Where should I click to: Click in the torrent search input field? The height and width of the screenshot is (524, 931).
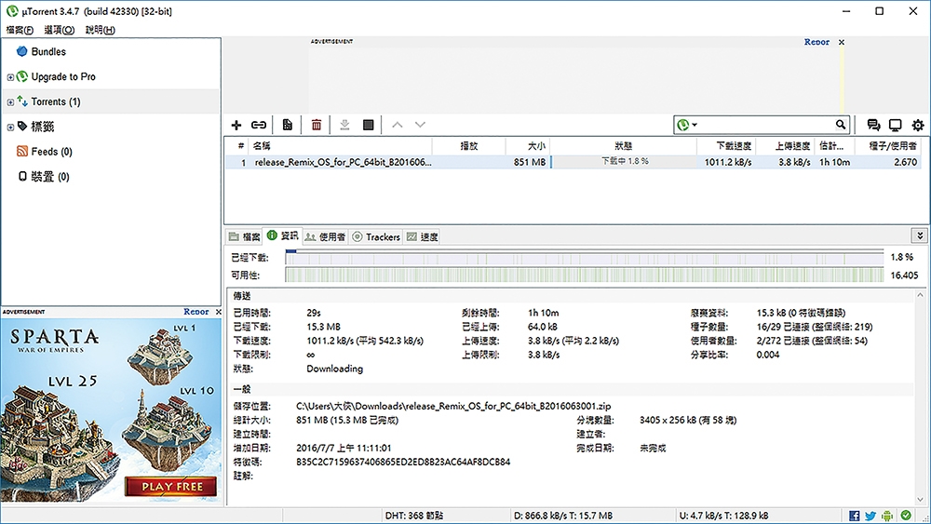[766, 125]
